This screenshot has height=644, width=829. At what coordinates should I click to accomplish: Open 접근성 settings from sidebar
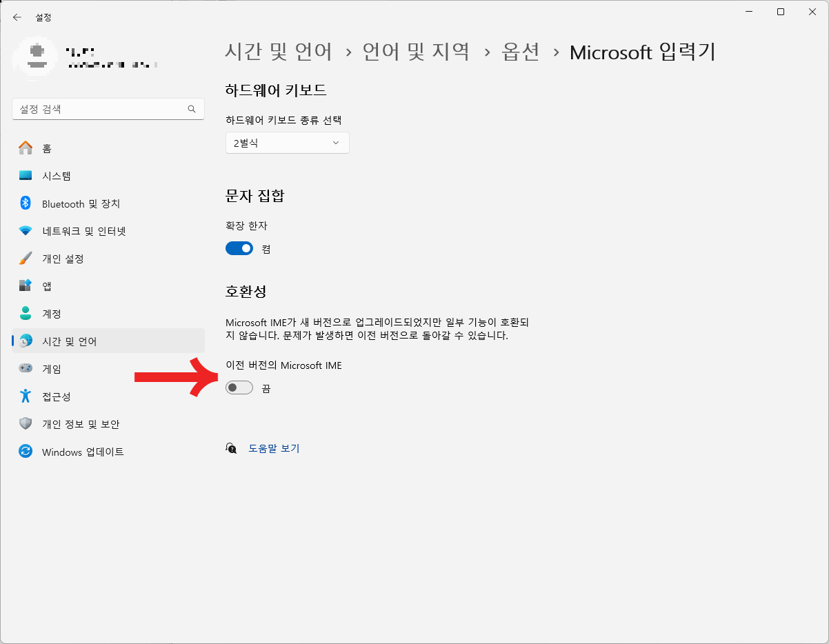click(x=108, y=396)
